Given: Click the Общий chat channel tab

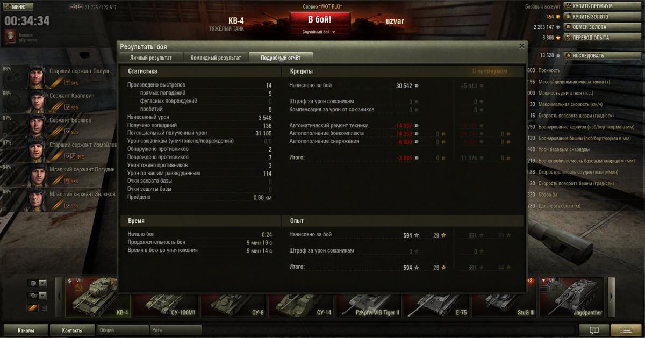Looking at the screenshot, I should coord(123,330).
